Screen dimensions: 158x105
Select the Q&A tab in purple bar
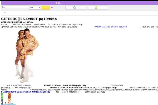[58, 3]
